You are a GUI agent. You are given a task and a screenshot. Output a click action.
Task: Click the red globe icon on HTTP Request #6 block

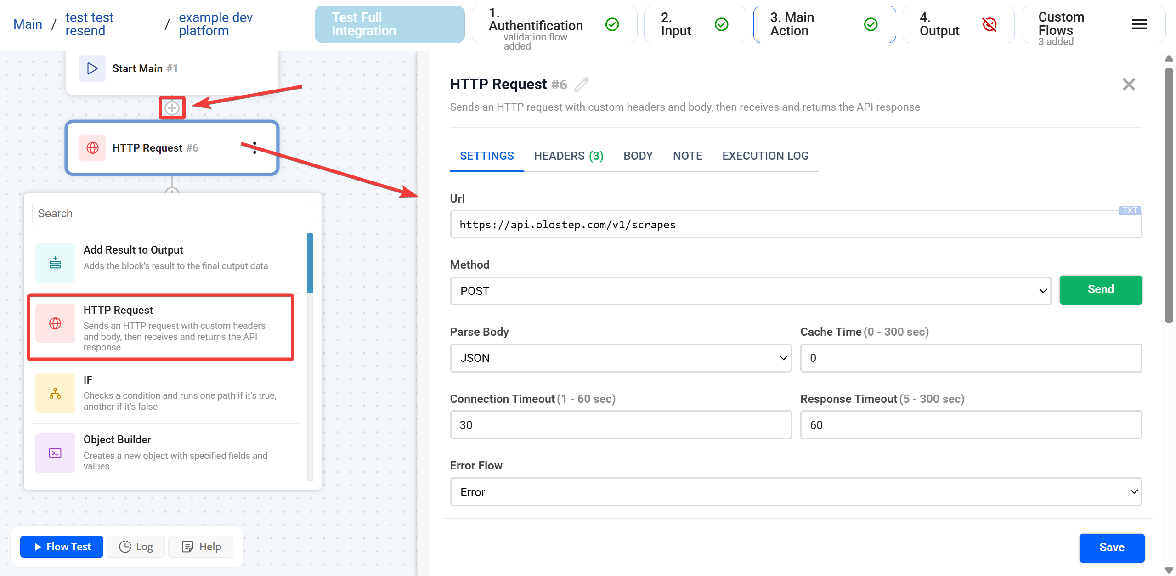pos(92,148)
